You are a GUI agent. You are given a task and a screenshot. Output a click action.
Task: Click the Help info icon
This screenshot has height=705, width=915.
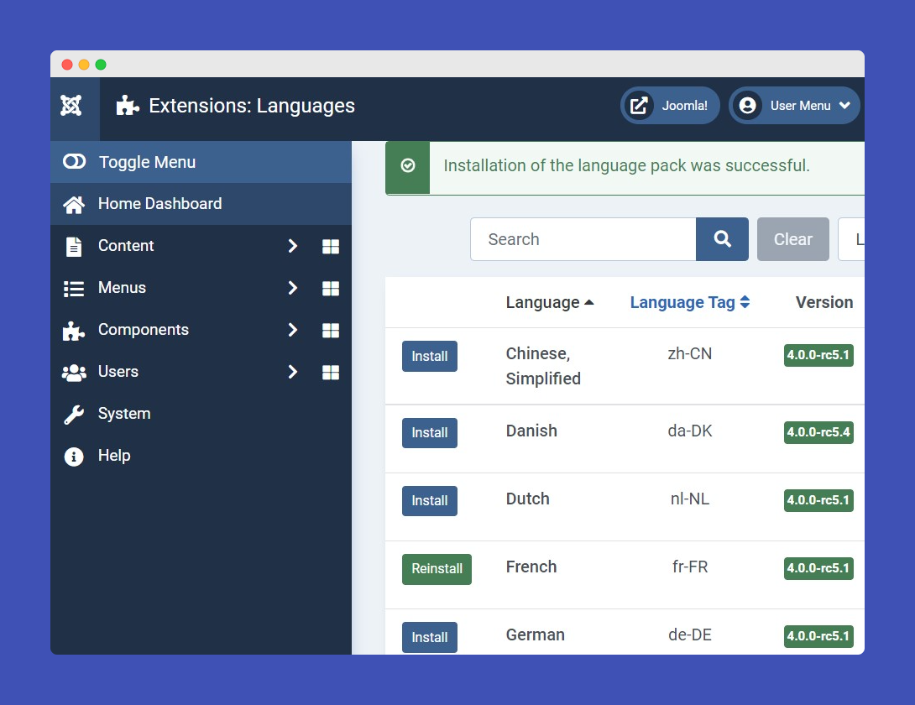coord(74,457)
